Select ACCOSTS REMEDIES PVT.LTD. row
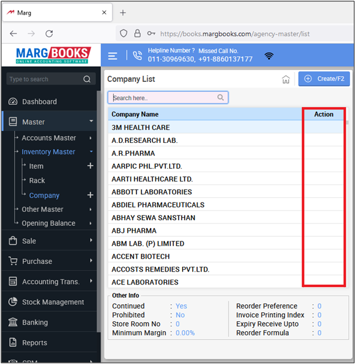 (x=226, y=269)
